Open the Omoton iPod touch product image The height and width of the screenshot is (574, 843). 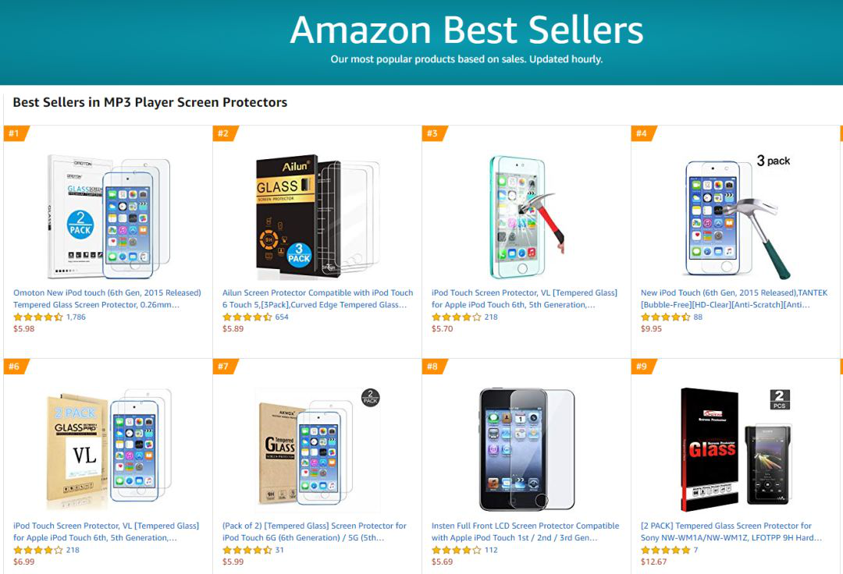(x=108, y=217)
